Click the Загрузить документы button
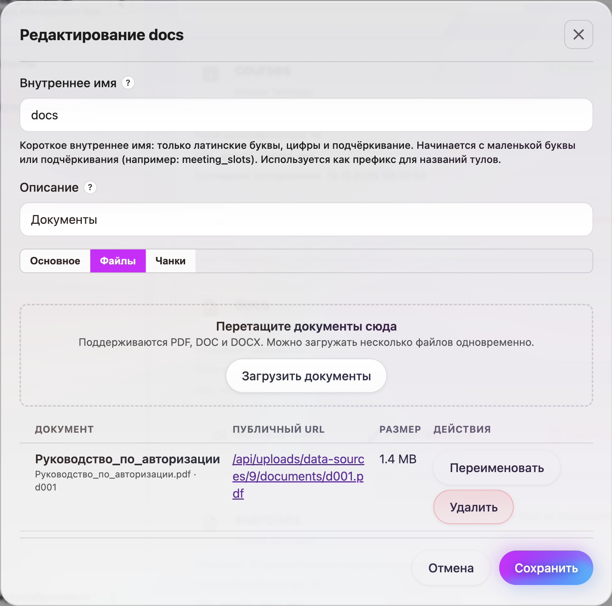This screenshot has width=612, height=606. tap(306, 375)
